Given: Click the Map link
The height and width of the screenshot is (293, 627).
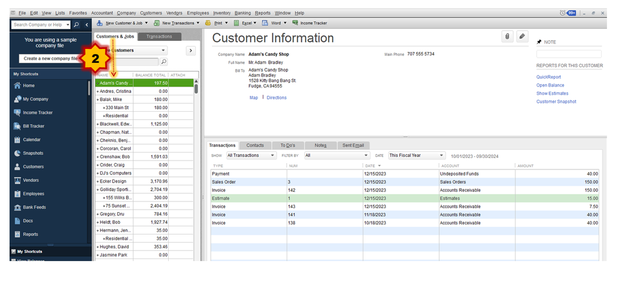Looking at the screenshot, I should pos(254,97).
